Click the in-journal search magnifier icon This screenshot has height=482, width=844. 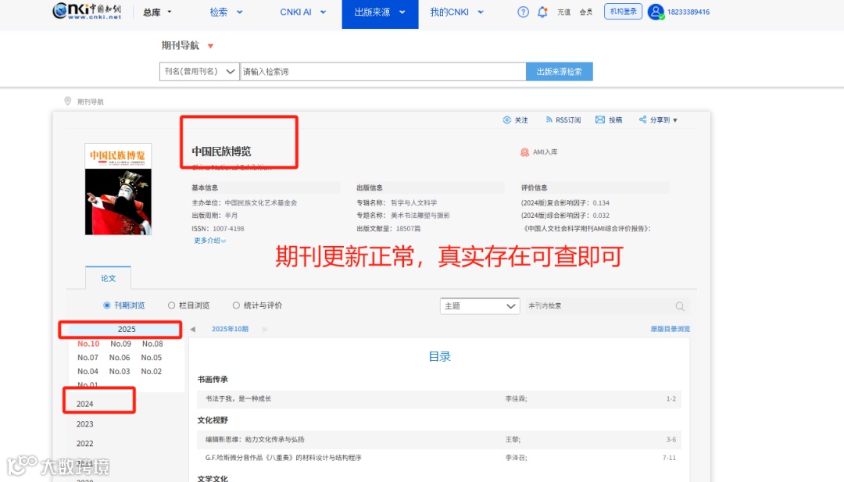[680, 306]
